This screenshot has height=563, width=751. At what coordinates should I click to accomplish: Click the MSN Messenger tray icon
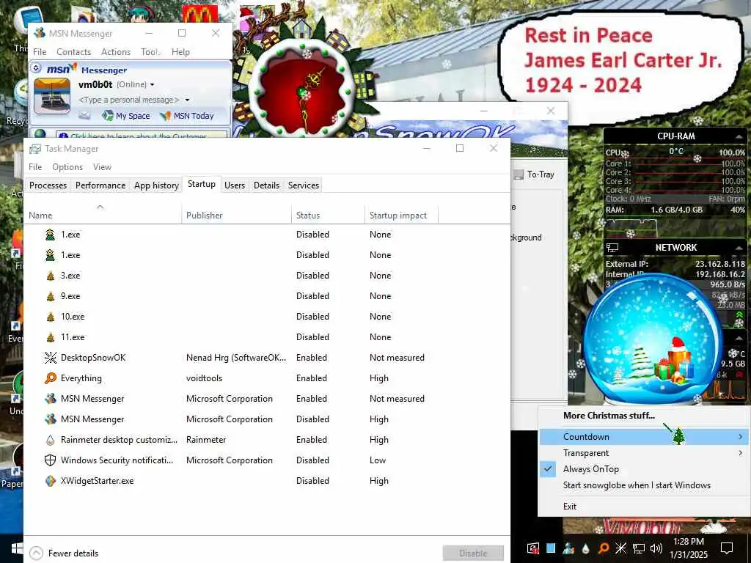pos(568,548)
